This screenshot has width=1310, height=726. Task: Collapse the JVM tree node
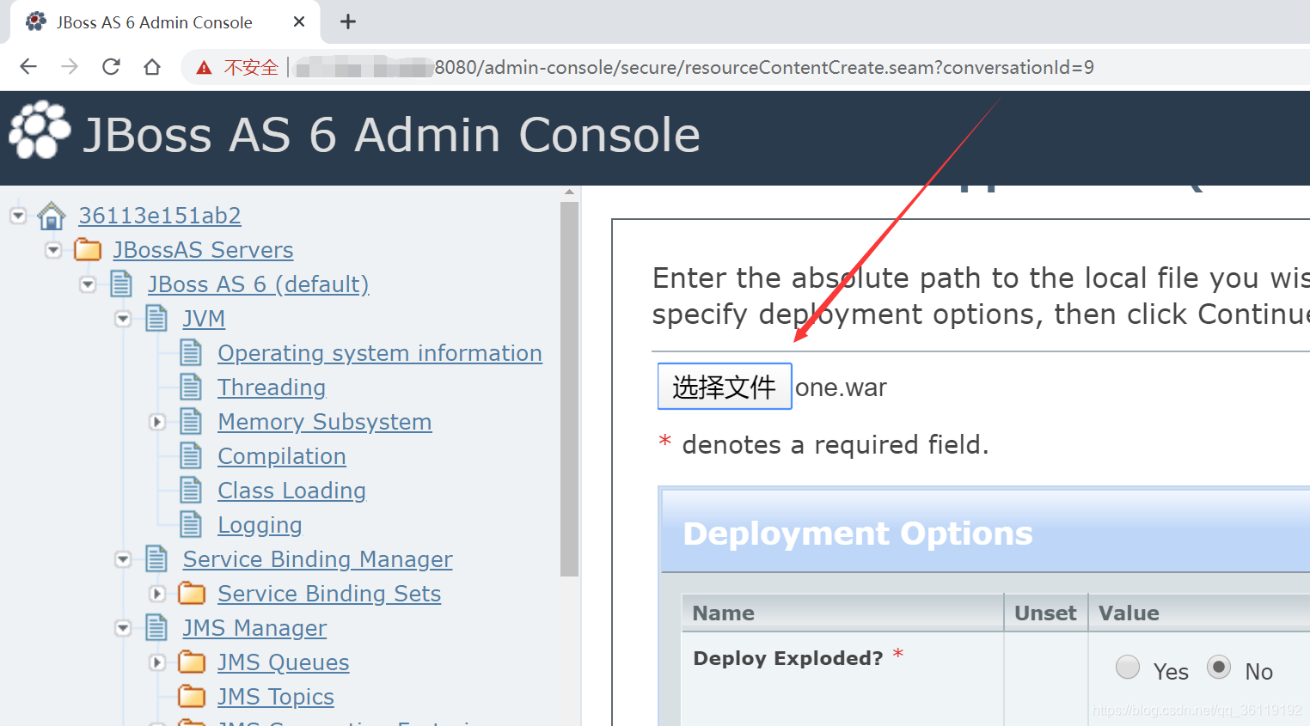tap(123, 319)
